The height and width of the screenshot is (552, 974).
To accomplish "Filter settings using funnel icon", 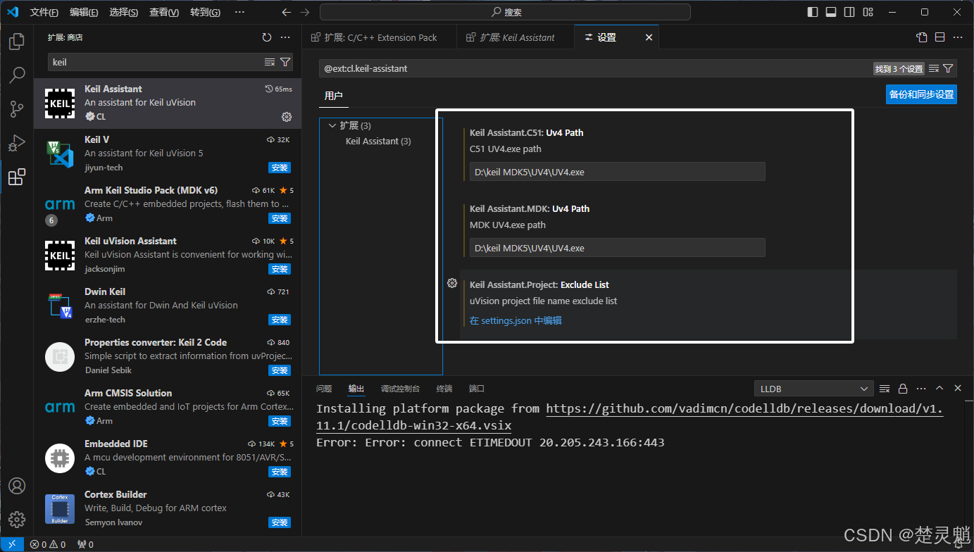I will click(x=948, y=68).
